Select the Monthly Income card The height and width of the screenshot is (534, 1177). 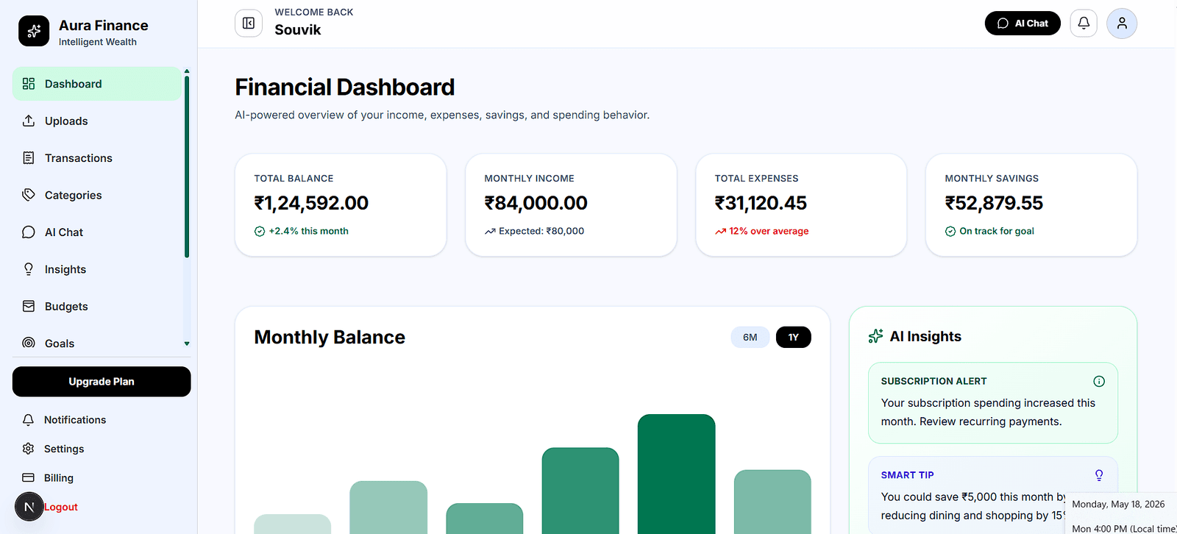pos(571,205)
